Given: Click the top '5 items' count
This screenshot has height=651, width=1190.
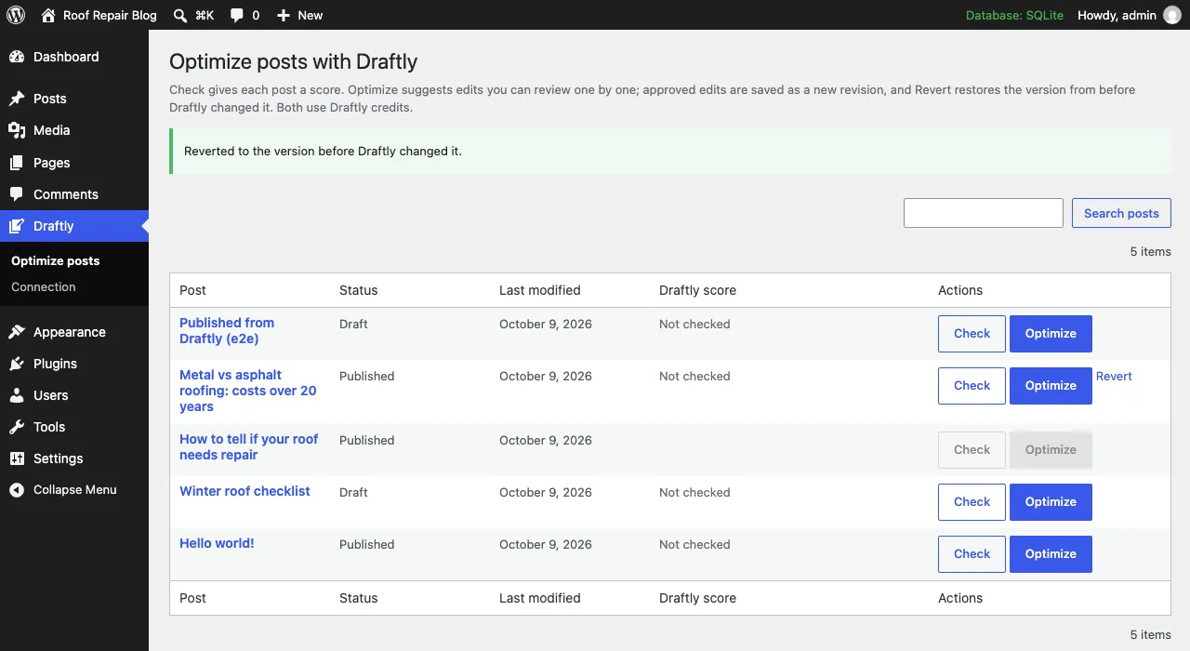Looking at the screenshot, I should point(1151,251).
